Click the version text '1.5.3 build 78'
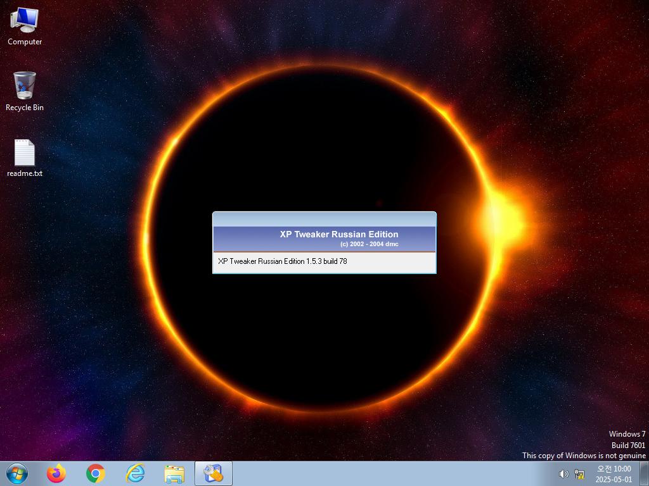 [326, 261]
